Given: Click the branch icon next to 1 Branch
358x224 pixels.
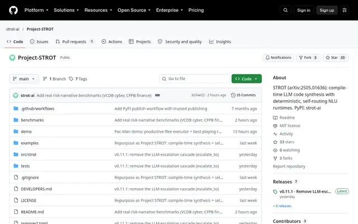Looking at the screenshot, I should (45, 79).
